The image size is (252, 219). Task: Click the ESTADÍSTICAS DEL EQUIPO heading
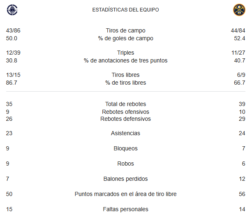click(125, 10)
